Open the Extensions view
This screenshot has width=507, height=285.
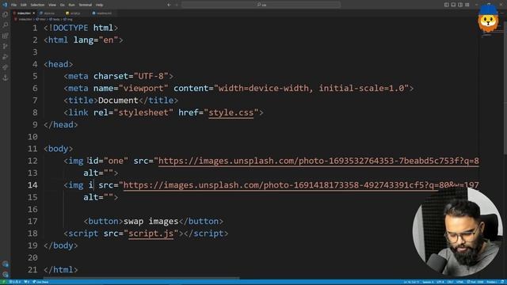click(x=6, y=36)
